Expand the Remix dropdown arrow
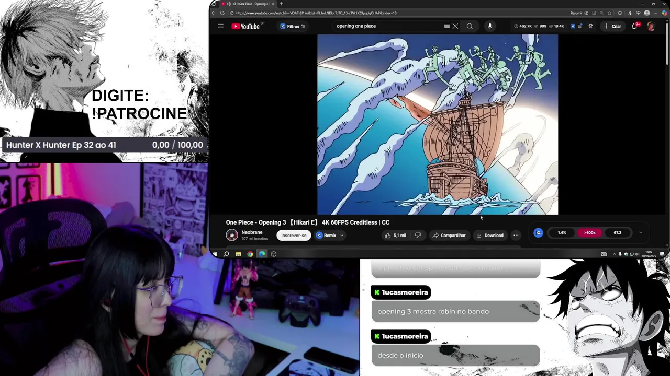Viewport: 670px width, 376px height. 342,236
